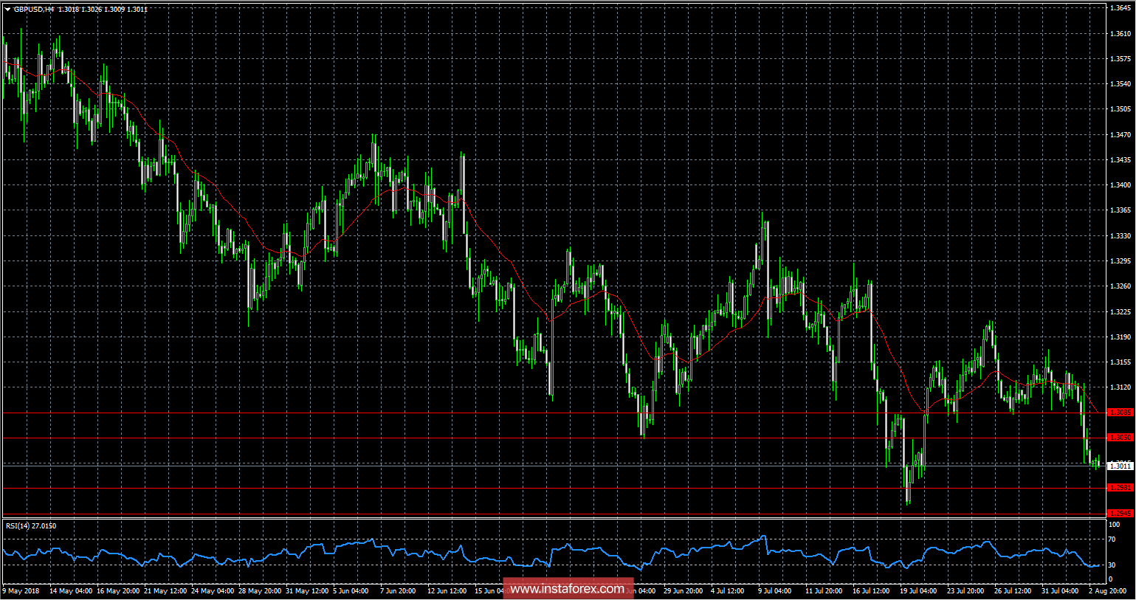Click the 1.3540 price axis value
The image size is (1136, 600).
[x=1120, y=84]
